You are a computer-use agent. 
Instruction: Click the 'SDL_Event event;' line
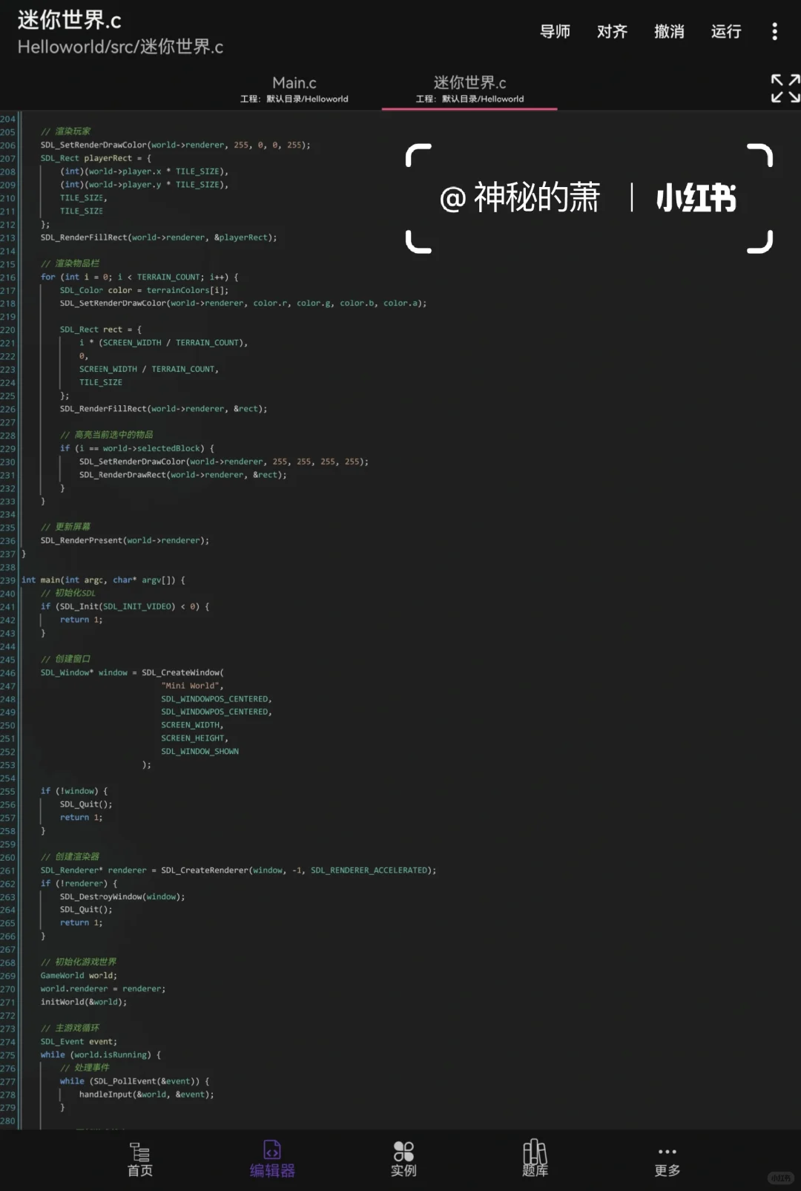[x=79, y=1042]
